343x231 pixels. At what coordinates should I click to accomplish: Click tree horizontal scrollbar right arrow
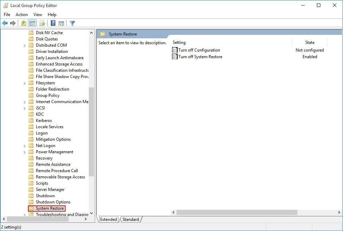point(86,219)
